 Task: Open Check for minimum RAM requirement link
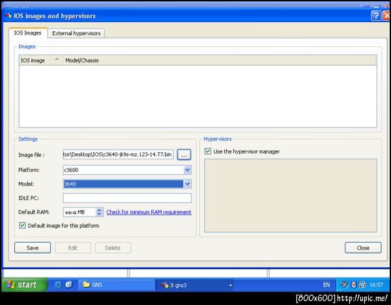tap(149, 212)
